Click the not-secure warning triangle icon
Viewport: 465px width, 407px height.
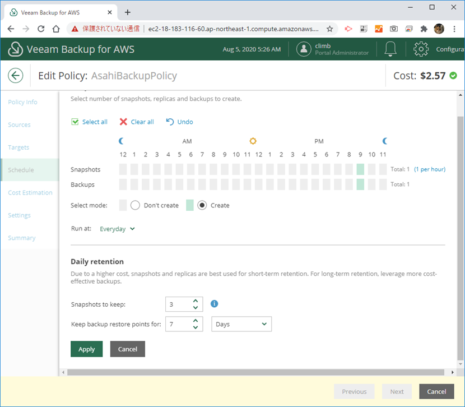click(75, 29)
